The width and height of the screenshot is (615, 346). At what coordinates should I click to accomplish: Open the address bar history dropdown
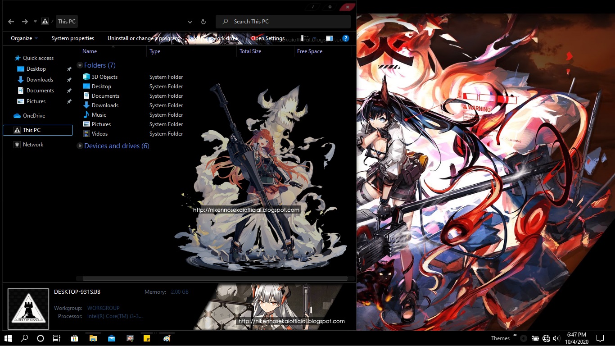(190, 22)
